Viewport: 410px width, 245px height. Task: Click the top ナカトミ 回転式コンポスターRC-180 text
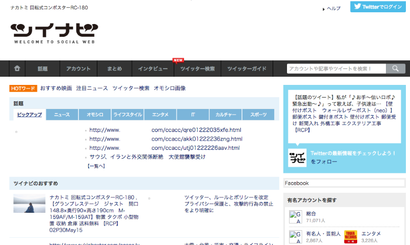click(x=49, y=8)
